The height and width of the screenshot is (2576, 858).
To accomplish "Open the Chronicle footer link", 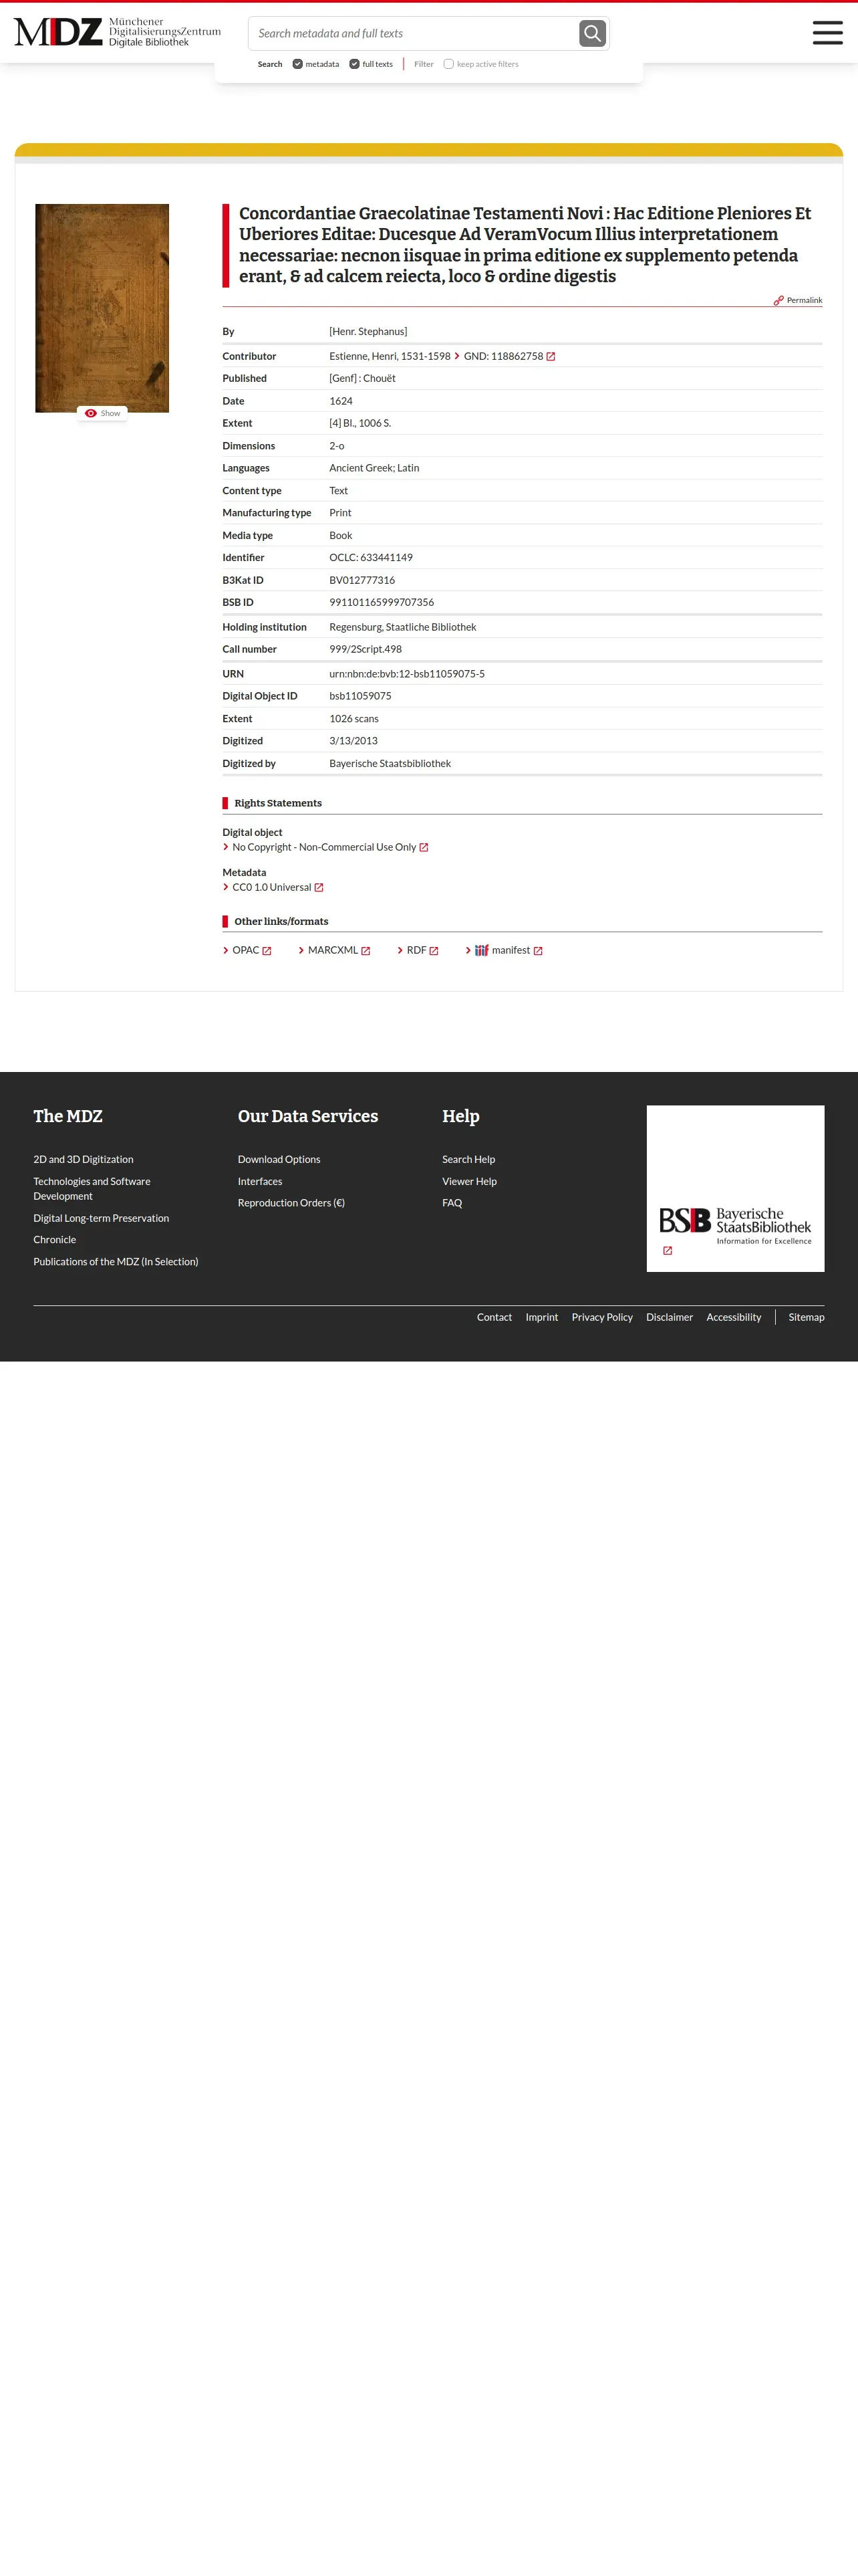I will click(x=55, y=1239).
